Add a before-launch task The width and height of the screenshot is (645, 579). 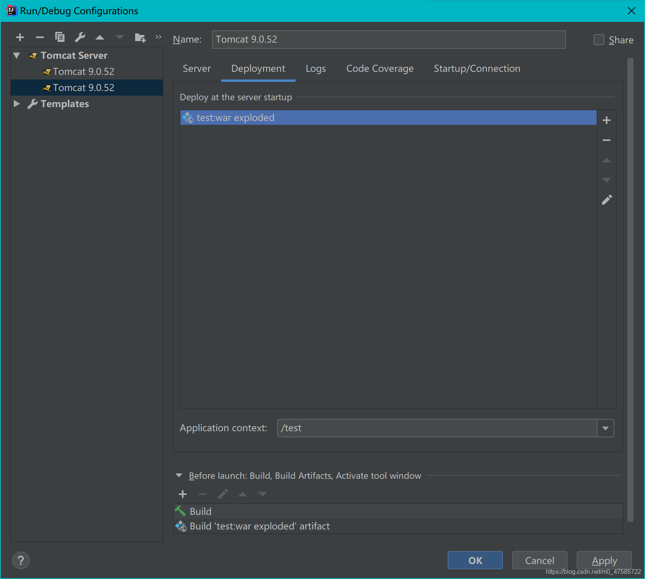tap(183, 494)
